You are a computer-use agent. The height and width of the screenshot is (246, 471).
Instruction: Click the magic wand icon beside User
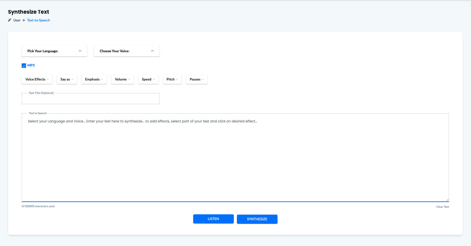10,20
